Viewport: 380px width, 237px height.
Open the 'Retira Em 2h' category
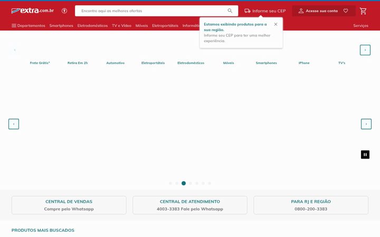point(78,63)
